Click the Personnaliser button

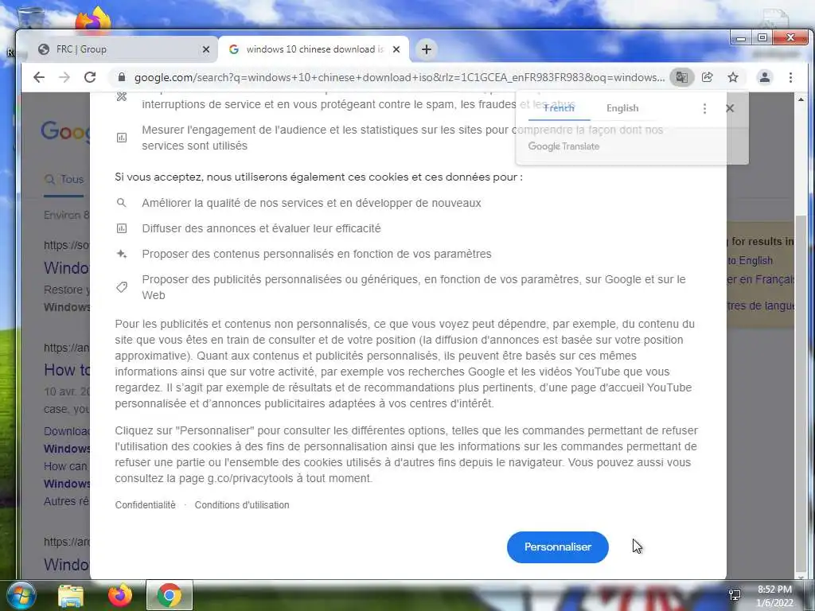[x=558, y=547]
